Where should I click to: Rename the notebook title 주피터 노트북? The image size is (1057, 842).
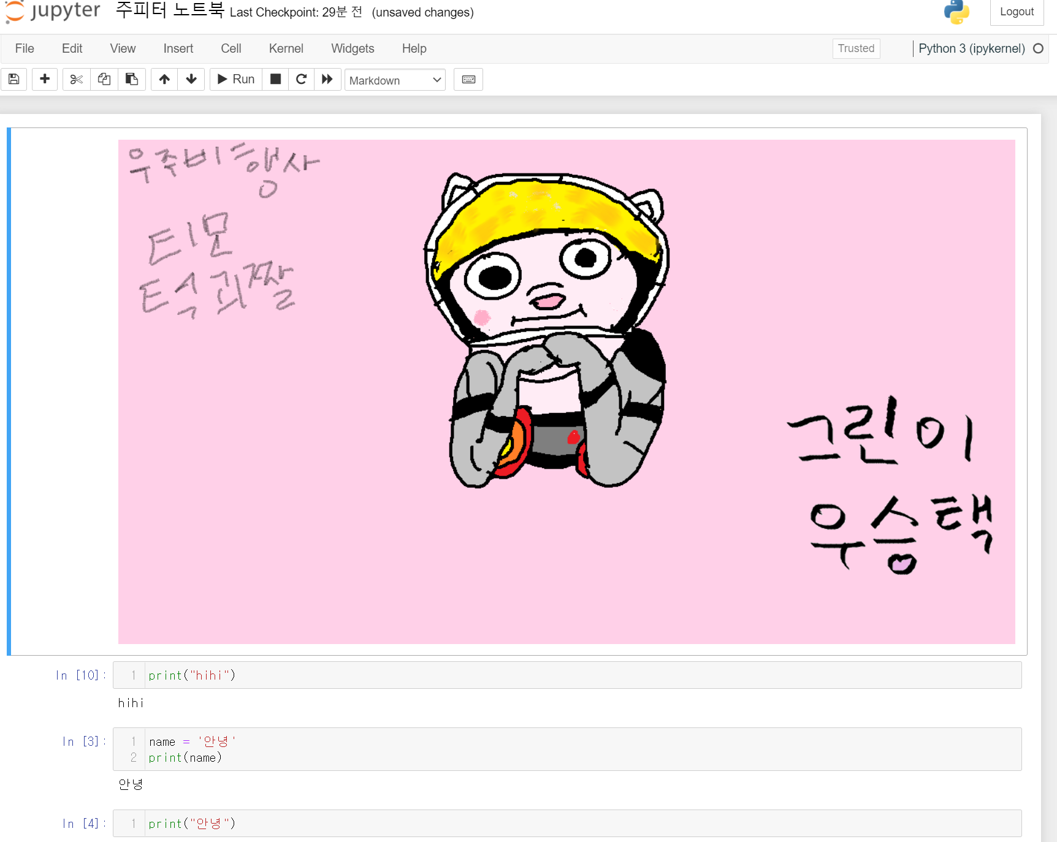(170, 10)
